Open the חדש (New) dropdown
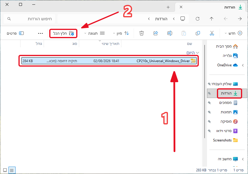 click(233, 33)
